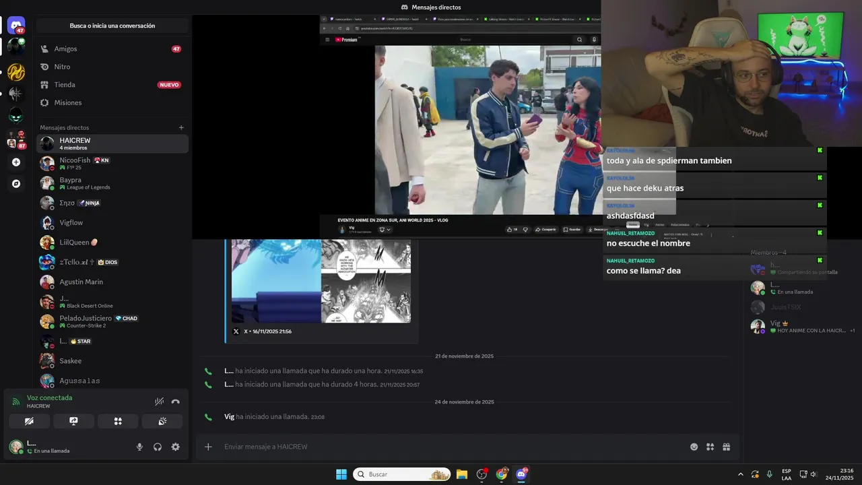Deafen audio with the headphones icon

tap(158, 447)
